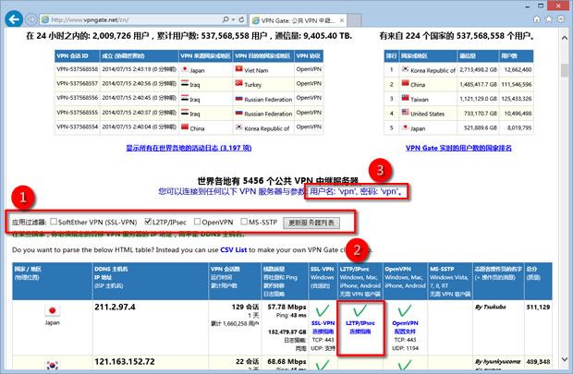Click the score value 511,129

point(538,308)
